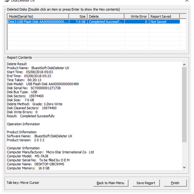Click the Delete column header

(x=106, y=16)
